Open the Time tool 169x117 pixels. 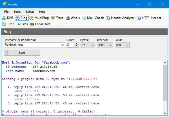[x=8, y=24]
